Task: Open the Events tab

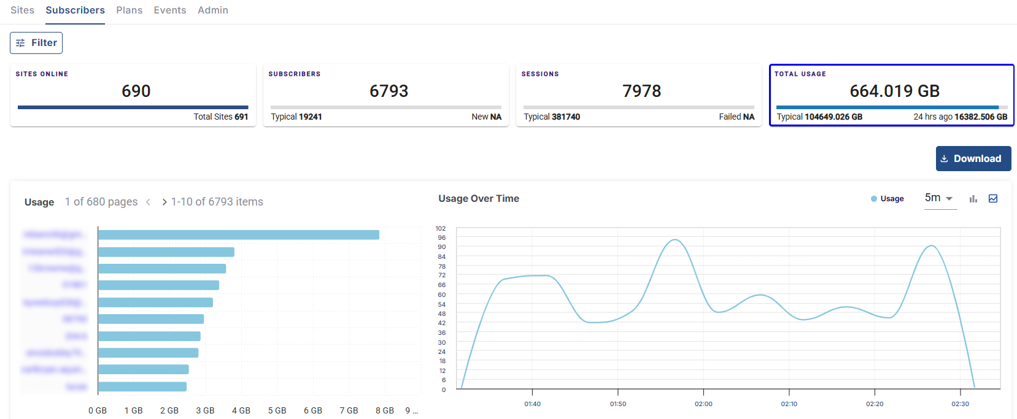Action: coord(169,10)
